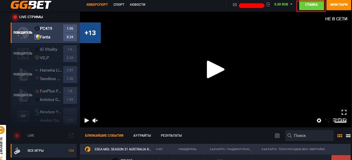Click the LIVE СТРИМЫ red indicator
352x160 pixels.
15,17
